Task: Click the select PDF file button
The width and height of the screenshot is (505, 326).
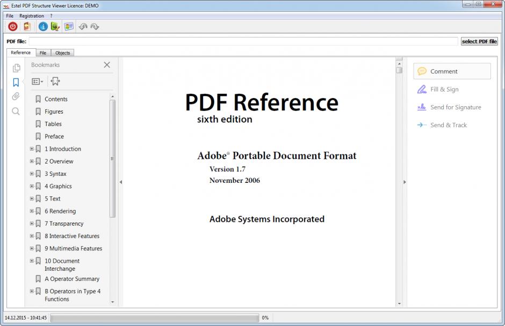Action: 479,41
